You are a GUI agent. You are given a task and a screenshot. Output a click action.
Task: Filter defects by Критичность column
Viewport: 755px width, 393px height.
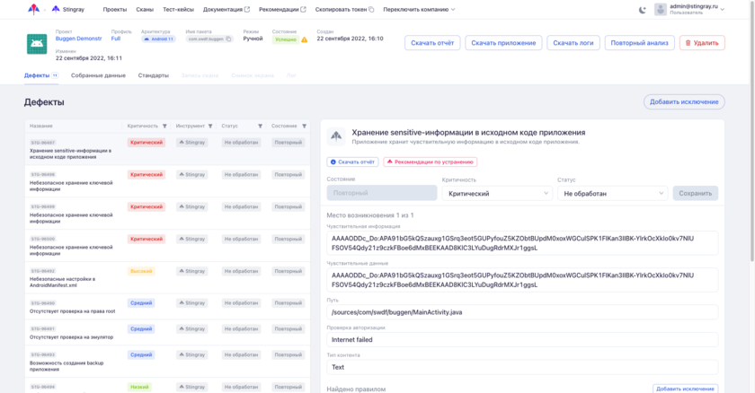point(165,126)
